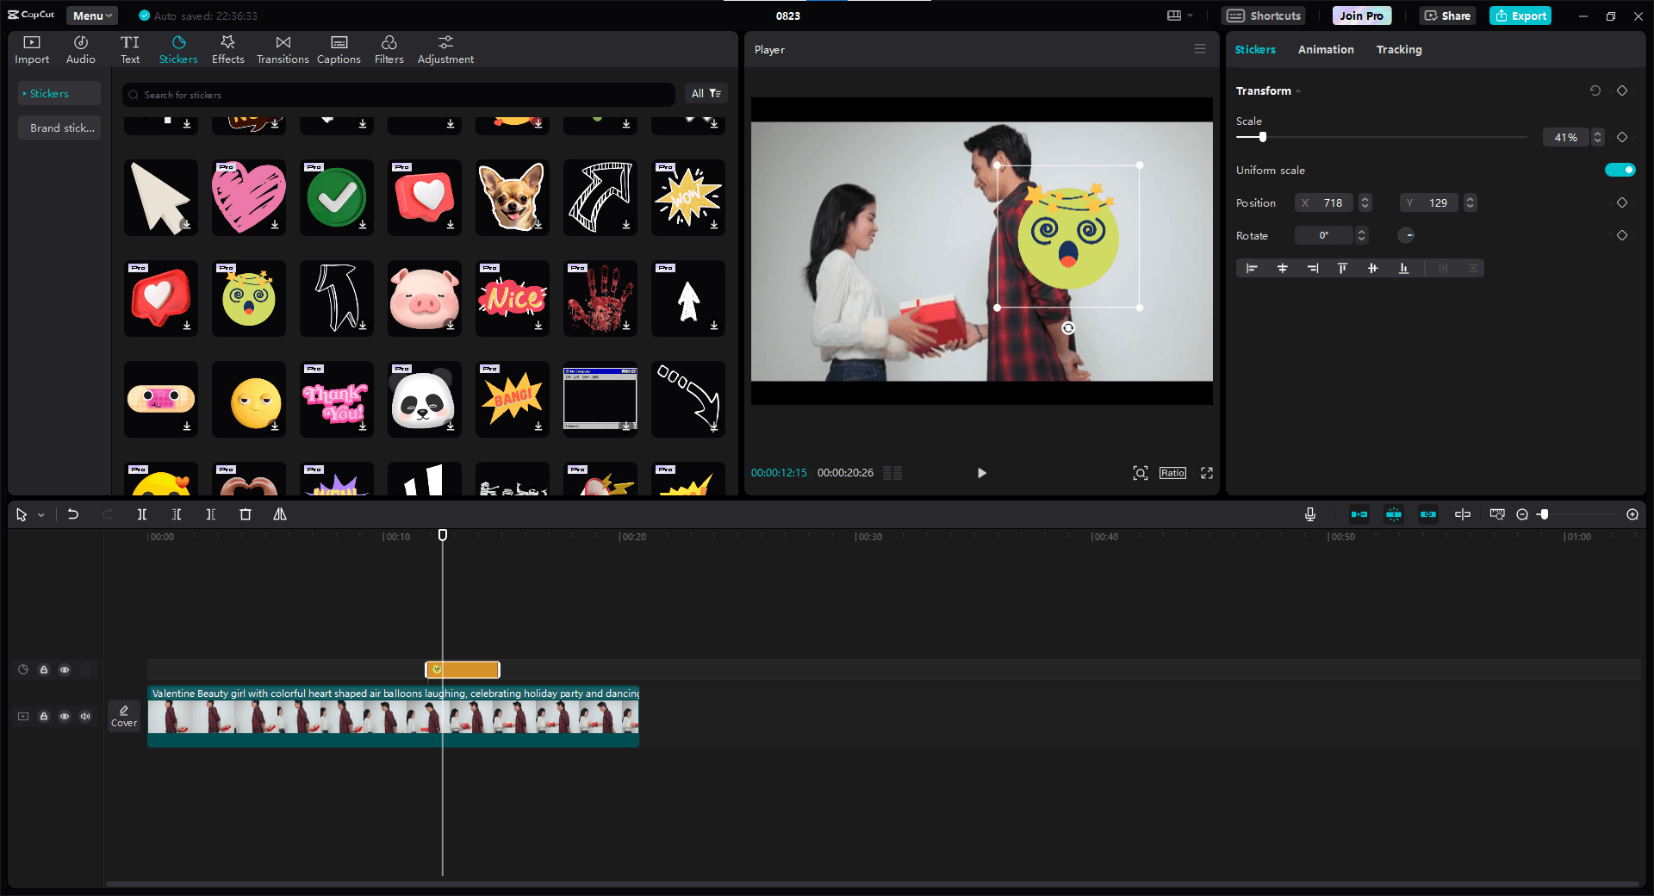Image resolution: width=1654 pixels, height=896 pixels.
Task: Click the Delete clip trash icon
Action: tap(246, 514)
